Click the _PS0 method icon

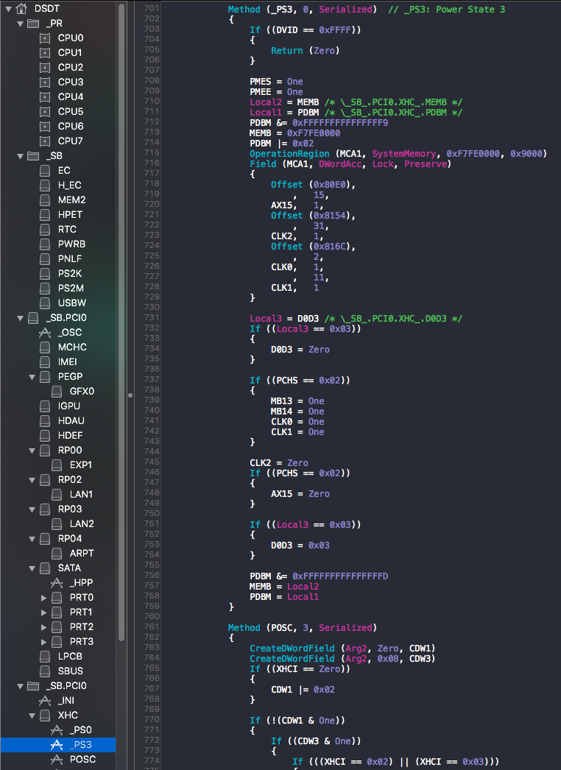[57, 730]
